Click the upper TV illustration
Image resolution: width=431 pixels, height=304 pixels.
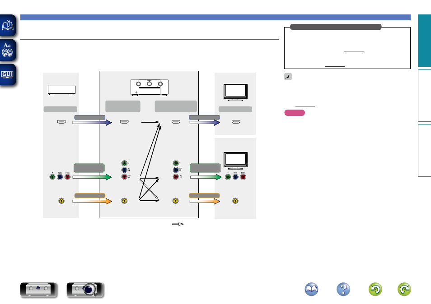click(x=235, y=92)
